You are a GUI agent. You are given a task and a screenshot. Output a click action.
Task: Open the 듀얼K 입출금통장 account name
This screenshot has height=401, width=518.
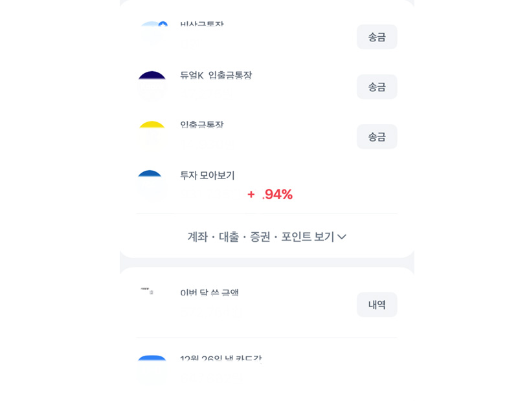pos(216,76)
